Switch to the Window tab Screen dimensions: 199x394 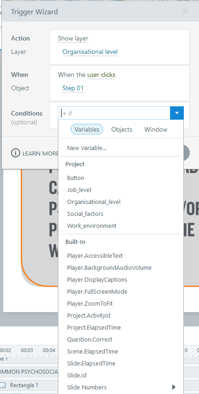pos(156,129)
